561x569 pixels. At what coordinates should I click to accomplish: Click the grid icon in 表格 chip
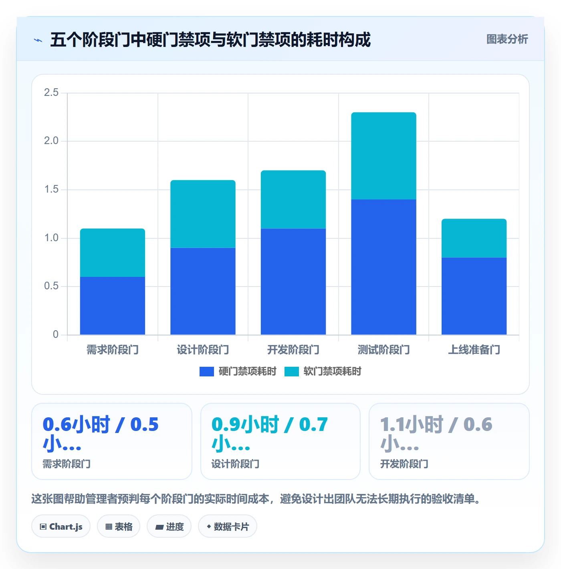pos(109,527)
